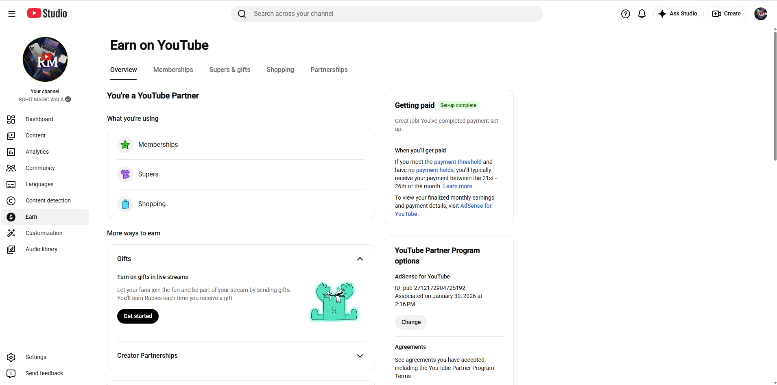Open the payment threshold link

pos(458,162)
